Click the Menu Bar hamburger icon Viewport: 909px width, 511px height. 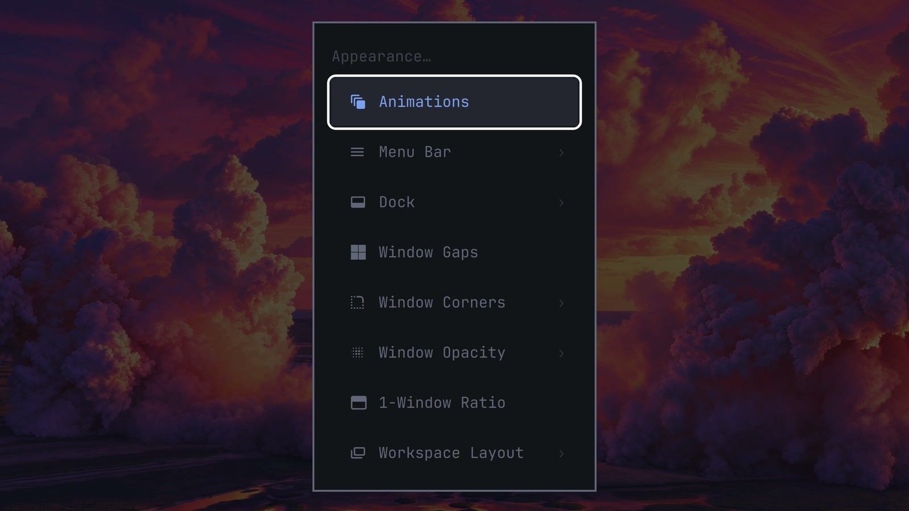(357, 152)
